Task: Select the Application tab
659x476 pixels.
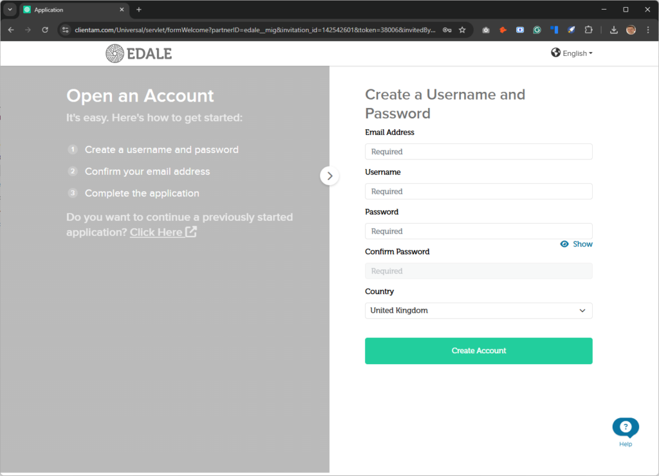Action: point(74,10)
